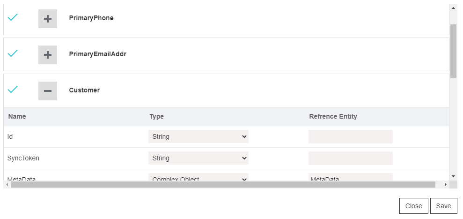Click the MetaData Reference Entity field
The width and height of the screenshot is (463, 219).
[x=350, y=178]
